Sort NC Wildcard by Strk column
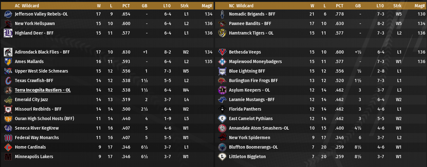Image resolution: width=427 pixels, height=167 pixels. click(397, 6)
